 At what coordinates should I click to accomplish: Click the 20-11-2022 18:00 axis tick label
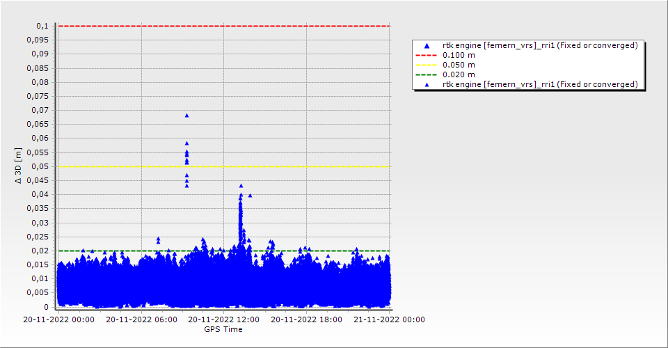click(306, 319)
